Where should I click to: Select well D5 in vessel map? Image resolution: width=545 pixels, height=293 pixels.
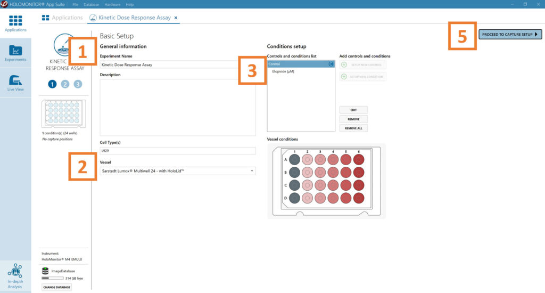346,198
